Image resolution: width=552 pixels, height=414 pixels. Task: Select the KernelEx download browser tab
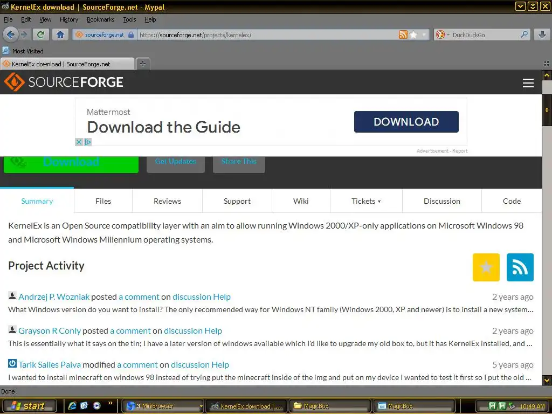pyautogui.click(x=67, y=64)
